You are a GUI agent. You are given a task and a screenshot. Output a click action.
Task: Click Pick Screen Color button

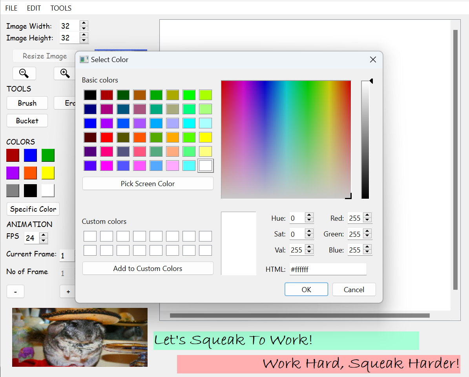click(x=148, y=183)
